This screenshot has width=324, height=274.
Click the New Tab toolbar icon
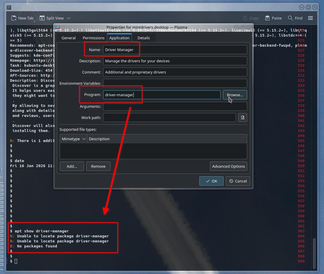tap(14, 18)
